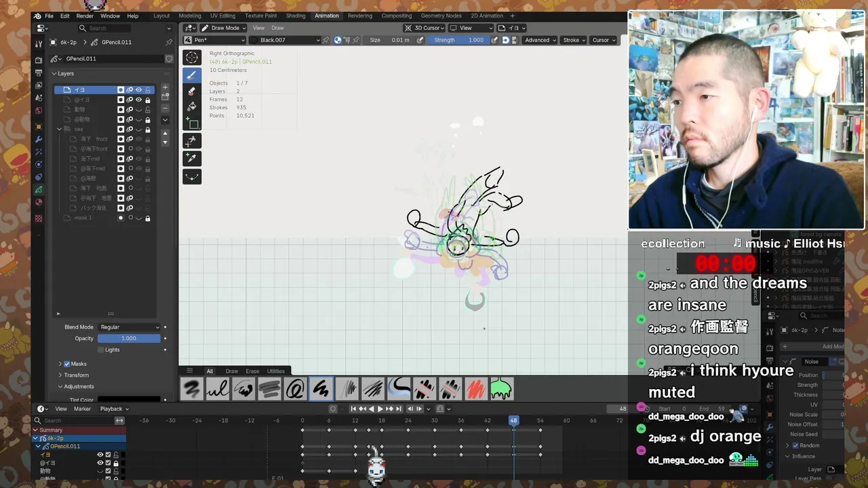
Task: Toggle lock on mask 1 layer
Action: [148, 218]
